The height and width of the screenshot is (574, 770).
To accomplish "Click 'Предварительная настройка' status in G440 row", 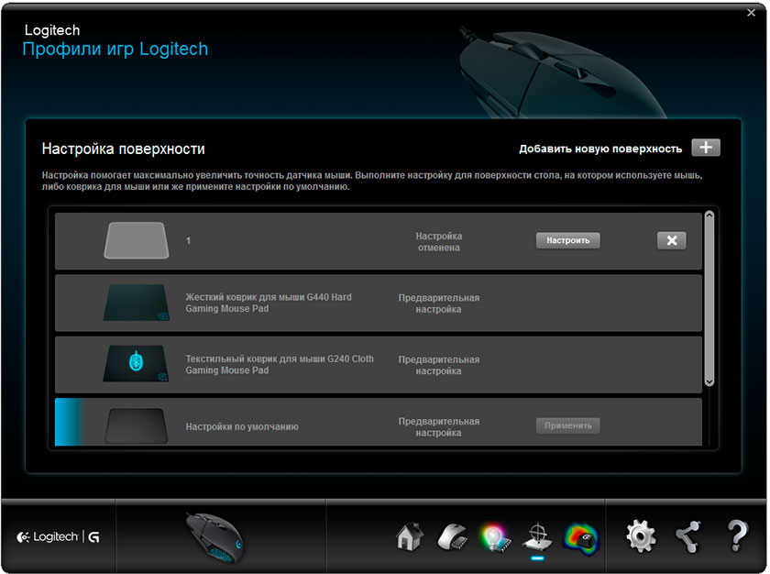I will click(438, 304).
